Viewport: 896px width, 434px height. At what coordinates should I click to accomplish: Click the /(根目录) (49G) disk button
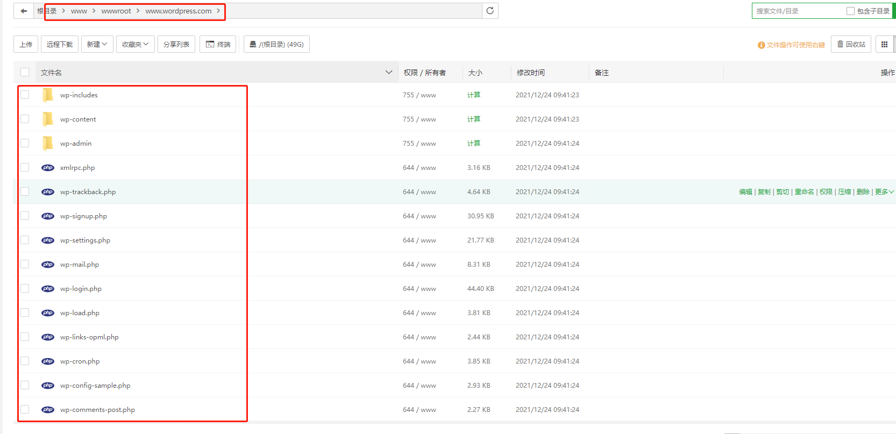coord(276,44)
